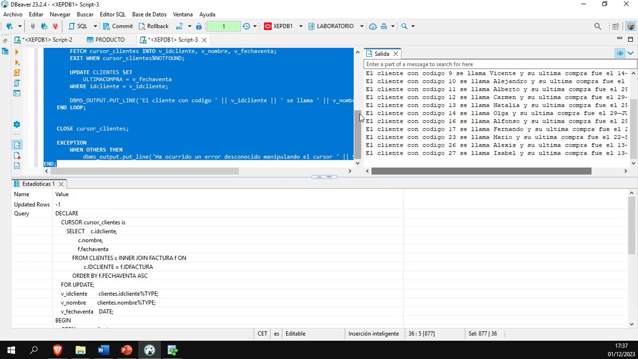Open the Editar menu
Screen dimensions: 638x359
coord(36,14)
